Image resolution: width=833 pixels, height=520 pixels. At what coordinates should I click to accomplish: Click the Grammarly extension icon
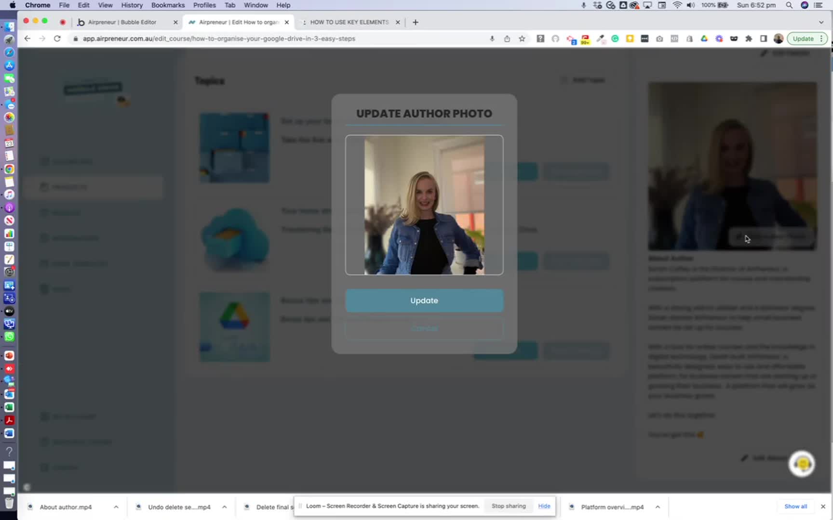click(x=615, y=39)
